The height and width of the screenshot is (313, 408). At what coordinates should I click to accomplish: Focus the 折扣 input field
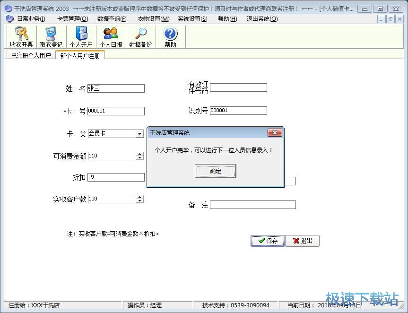(116, 177)
